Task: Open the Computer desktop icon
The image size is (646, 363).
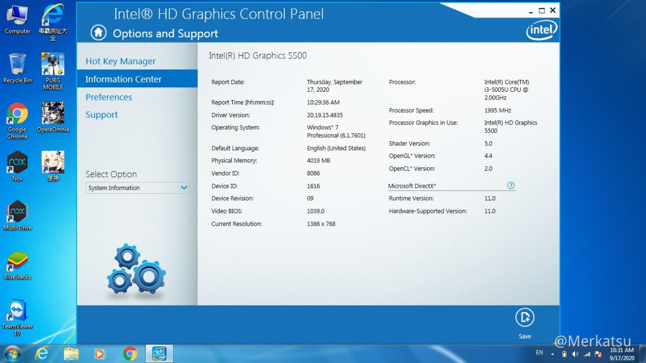Action: [x=17, y=20]
